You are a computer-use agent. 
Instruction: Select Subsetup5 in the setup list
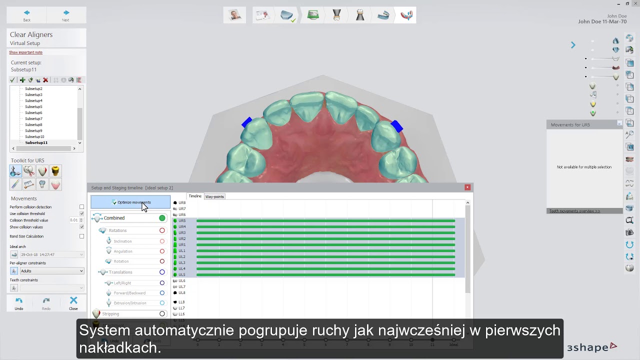(x=33, y=106)
